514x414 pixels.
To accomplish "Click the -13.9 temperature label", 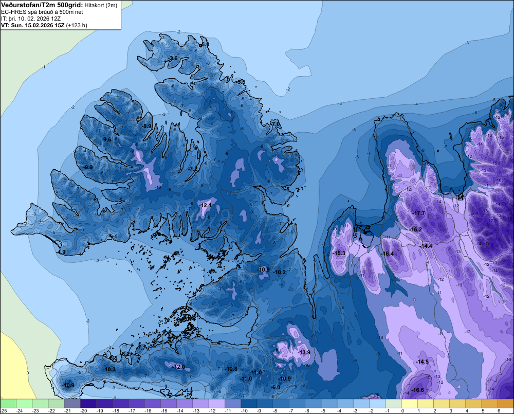I will [304, 352].
